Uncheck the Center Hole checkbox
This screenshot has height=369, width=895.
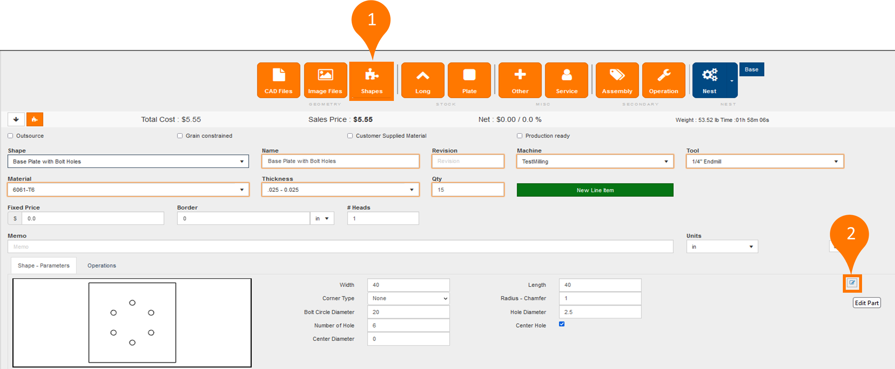pyautogui.click(x=562, y=324)
